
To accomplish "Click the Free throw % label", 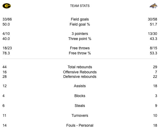I will 80,53.
